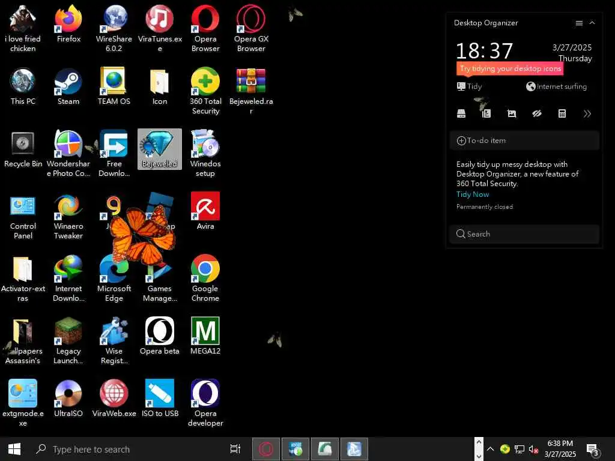The width and height of the screenshot is (615, 461).
Task: Open the network tray icon
Action: [x=520, y=449]
